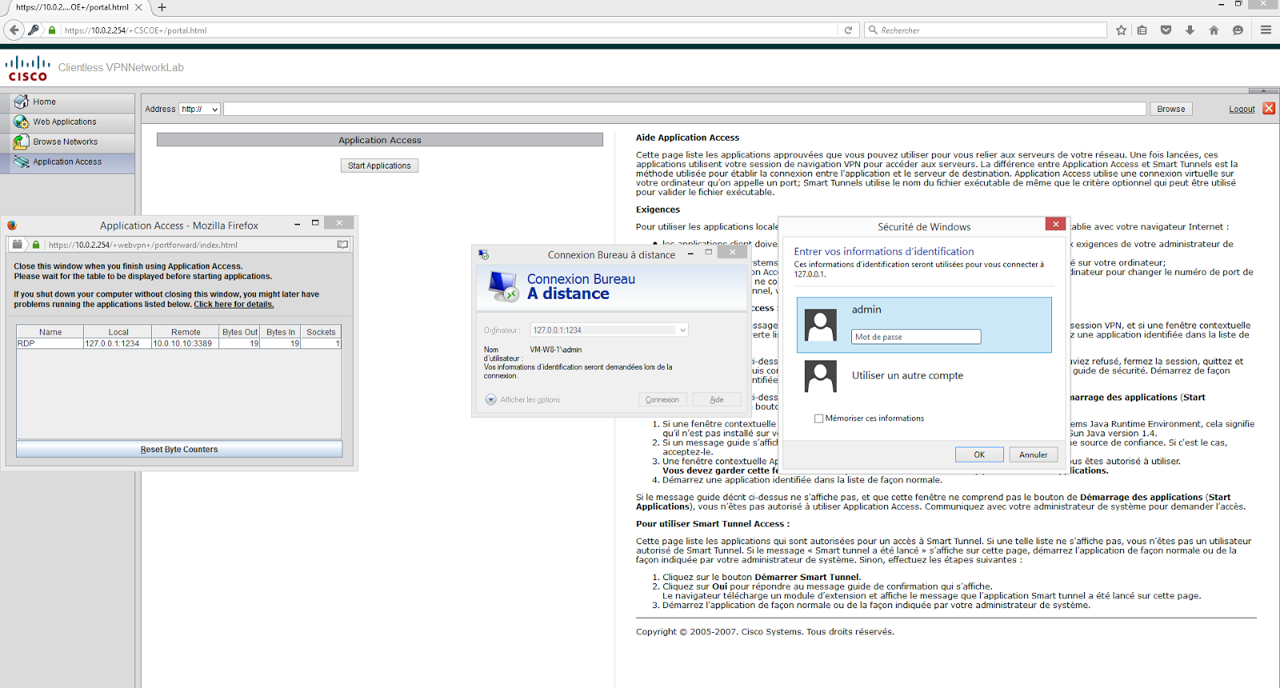
Task: Go to the browser home page icon
Action: pos(1214,30)
